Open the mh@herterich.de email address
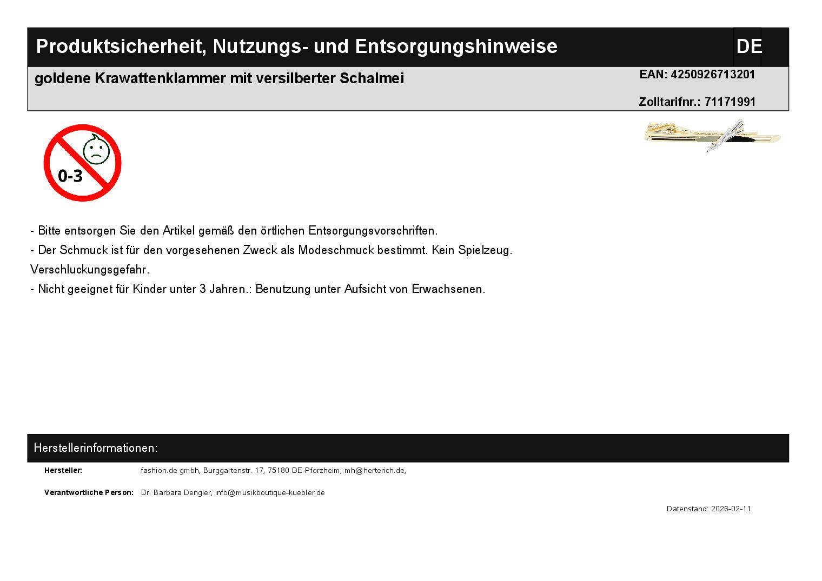822x581 pixels. pos(374,470)
